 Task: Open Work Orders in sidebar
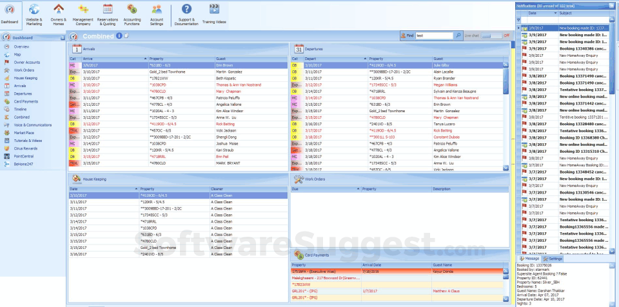[23, 70]
